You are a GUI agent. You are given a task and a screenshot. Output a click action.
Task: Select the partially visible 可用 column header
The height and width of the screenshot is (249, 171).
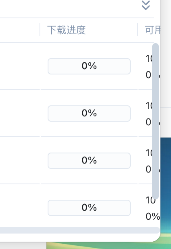pyautogui.click(x=153, y=30)
